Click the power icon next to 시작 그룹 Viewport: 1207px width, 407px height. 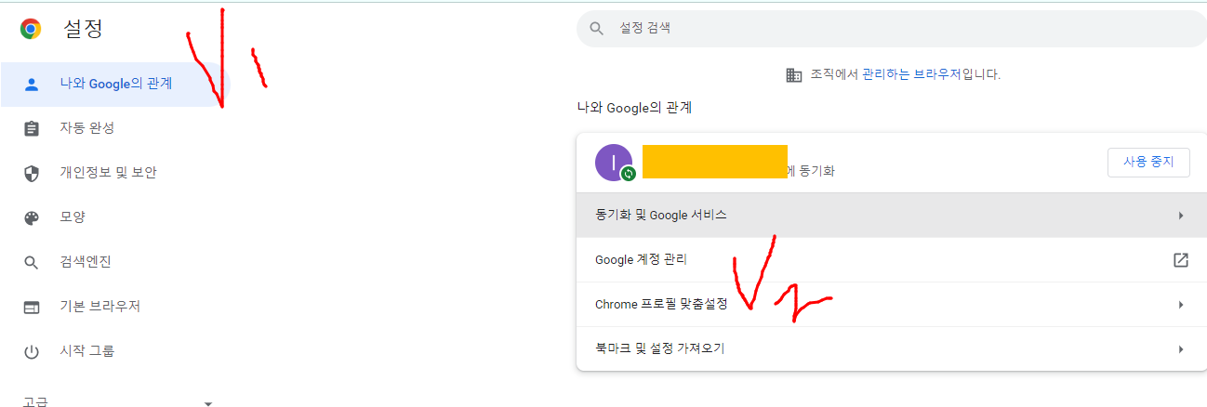32,351
